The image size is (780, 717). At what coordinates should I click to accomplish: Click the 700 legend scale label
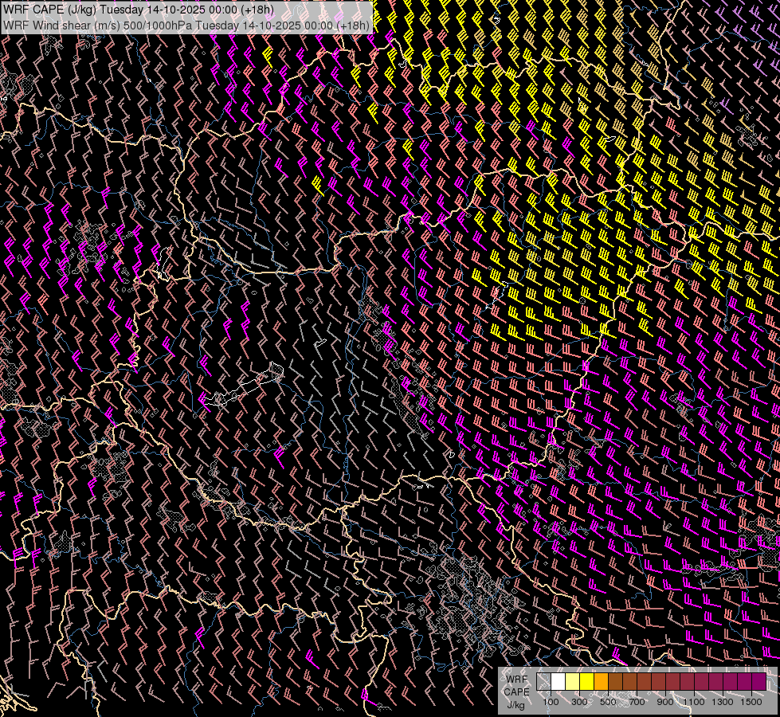(x=637, y=702)
